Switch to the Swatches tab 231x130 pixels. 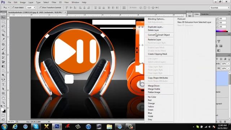205,14
